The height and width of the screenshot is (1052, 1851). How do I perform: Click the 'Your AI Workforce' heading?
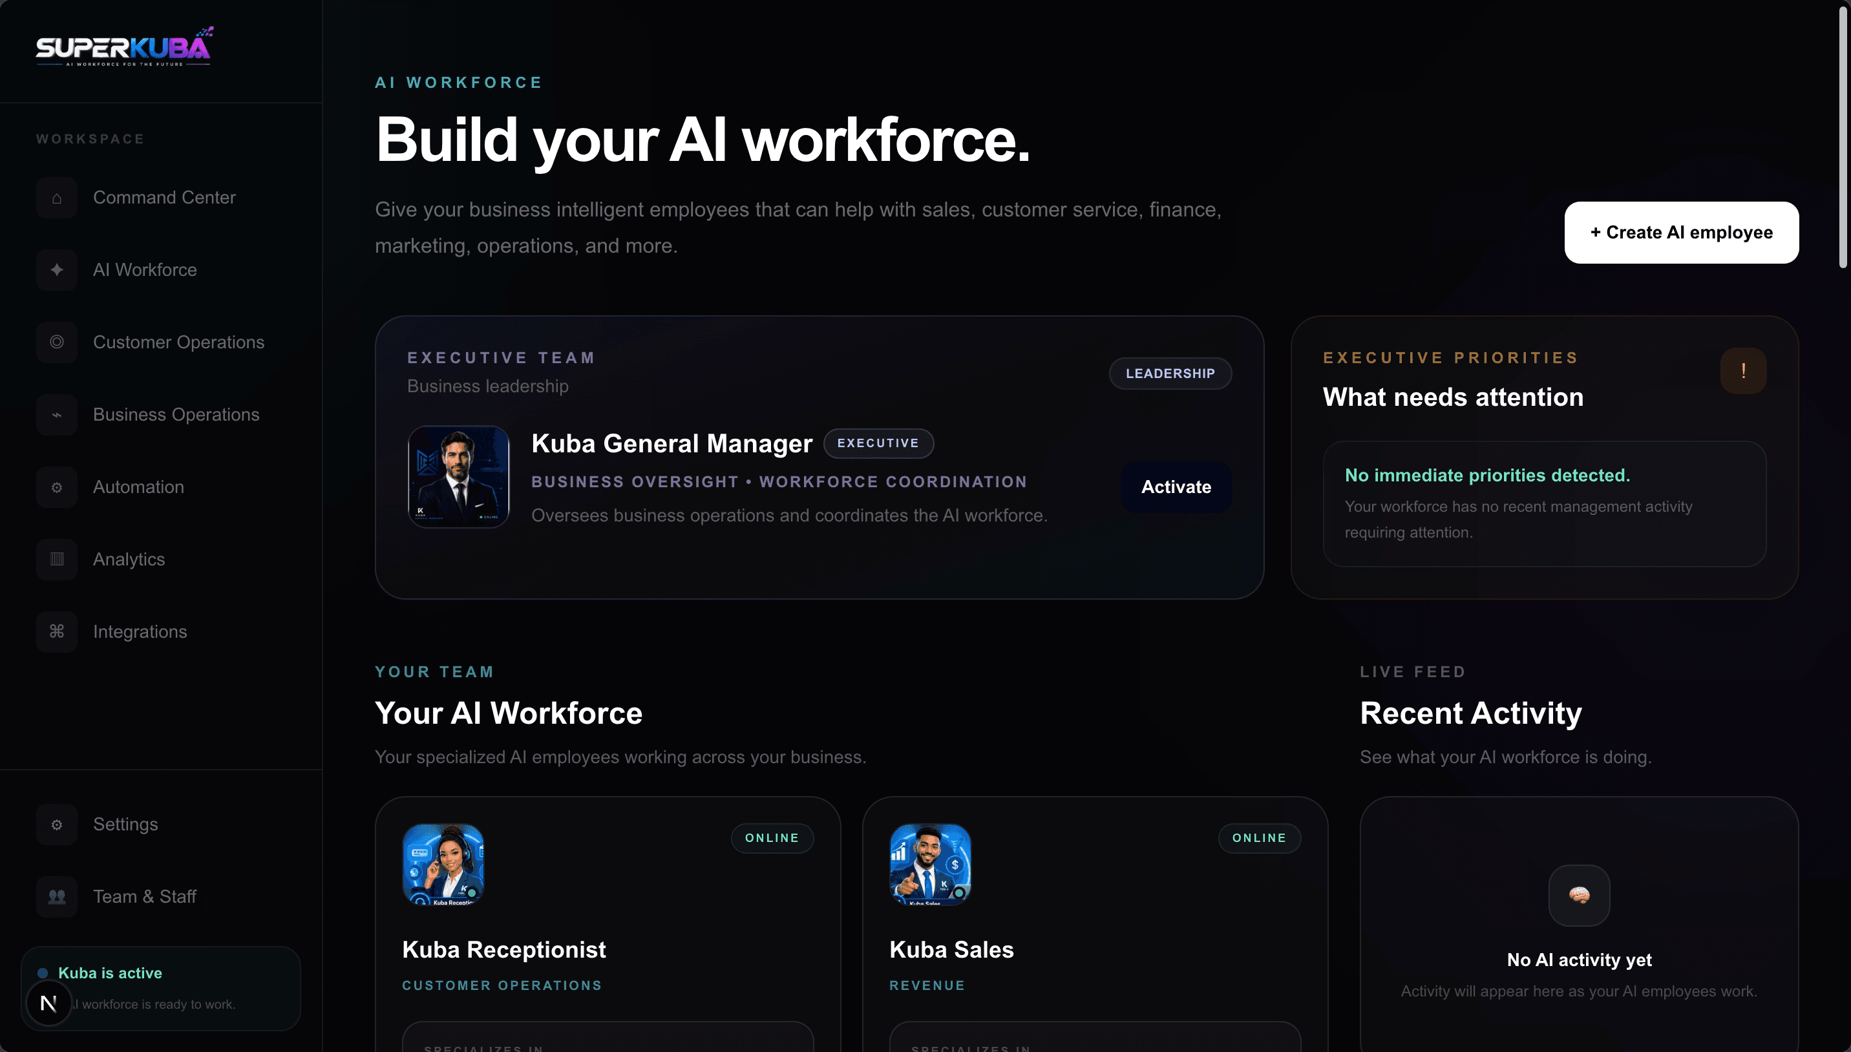[508, 713]
